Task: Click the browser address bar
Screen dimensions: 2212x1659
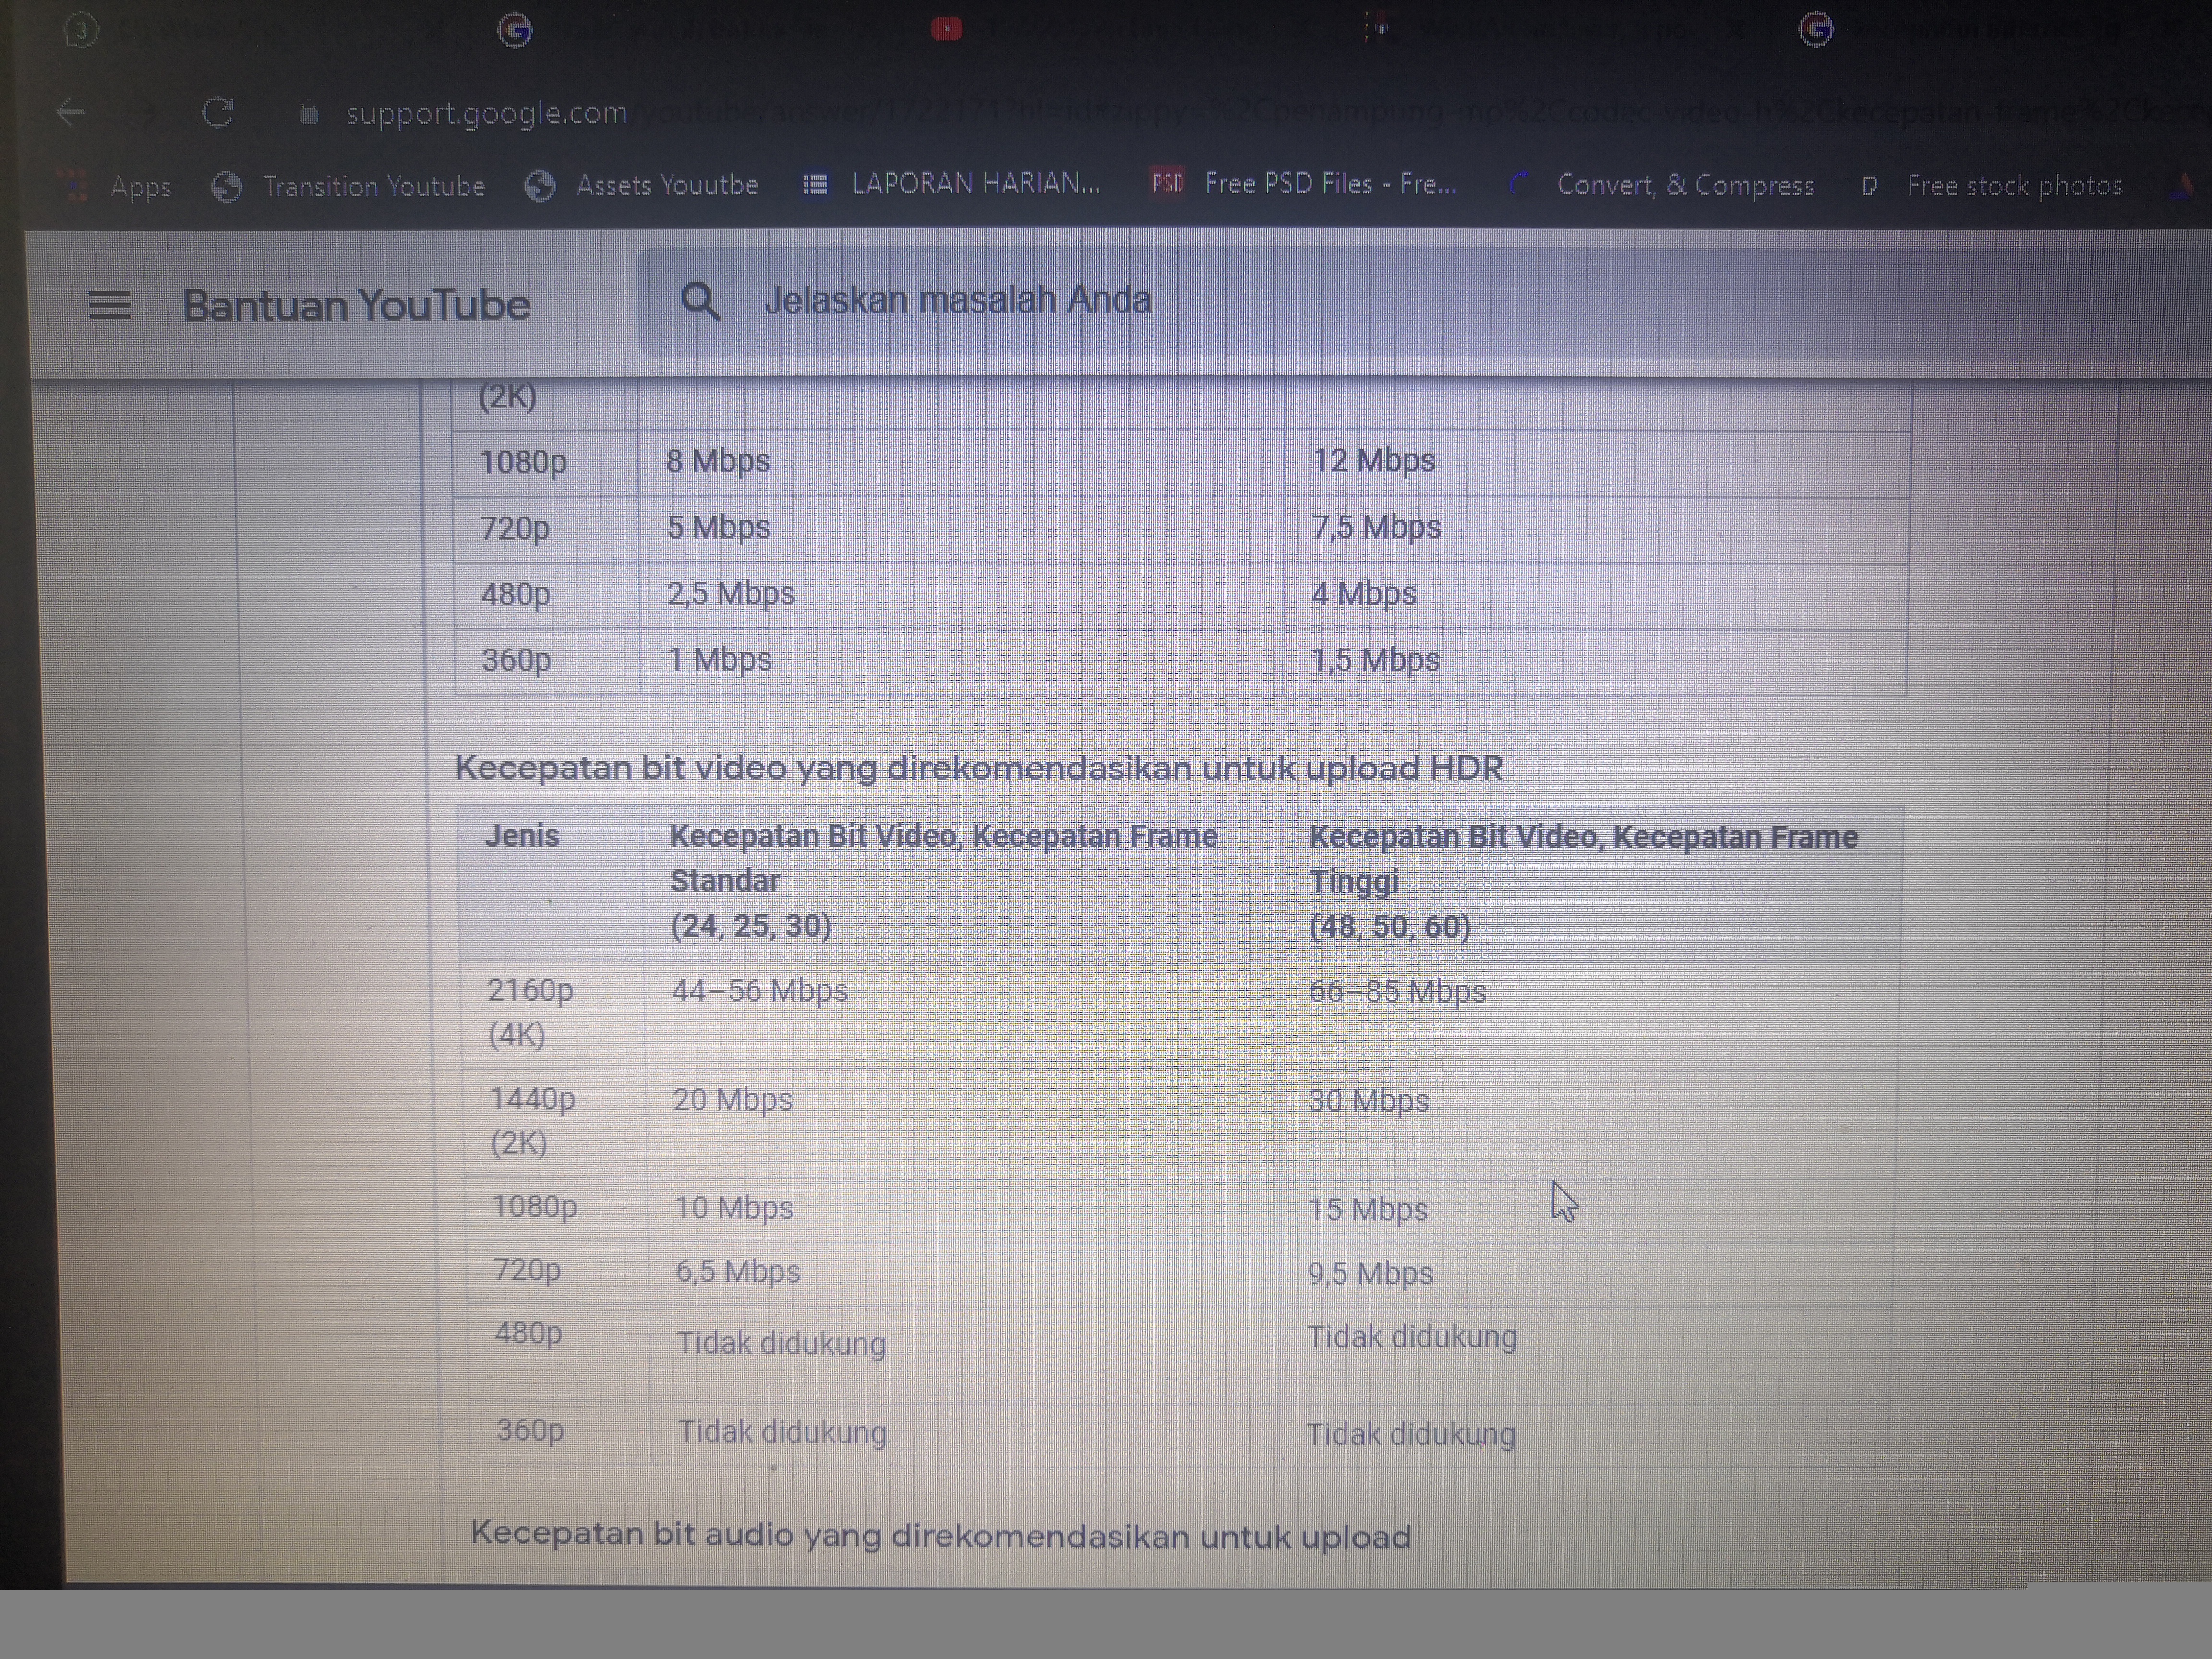Action: click(x=800, y=113)
